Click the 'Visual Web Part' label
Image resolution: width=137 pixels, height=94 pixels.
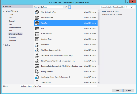[x=47, y=18]
